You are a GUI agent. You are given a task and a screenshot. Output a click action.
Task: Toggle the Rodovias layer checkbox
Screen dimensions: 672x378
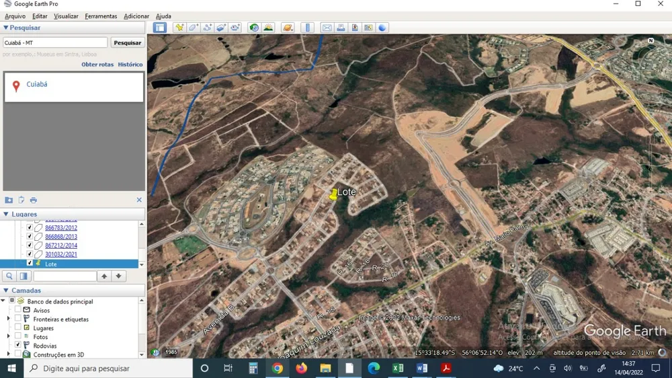17,344
